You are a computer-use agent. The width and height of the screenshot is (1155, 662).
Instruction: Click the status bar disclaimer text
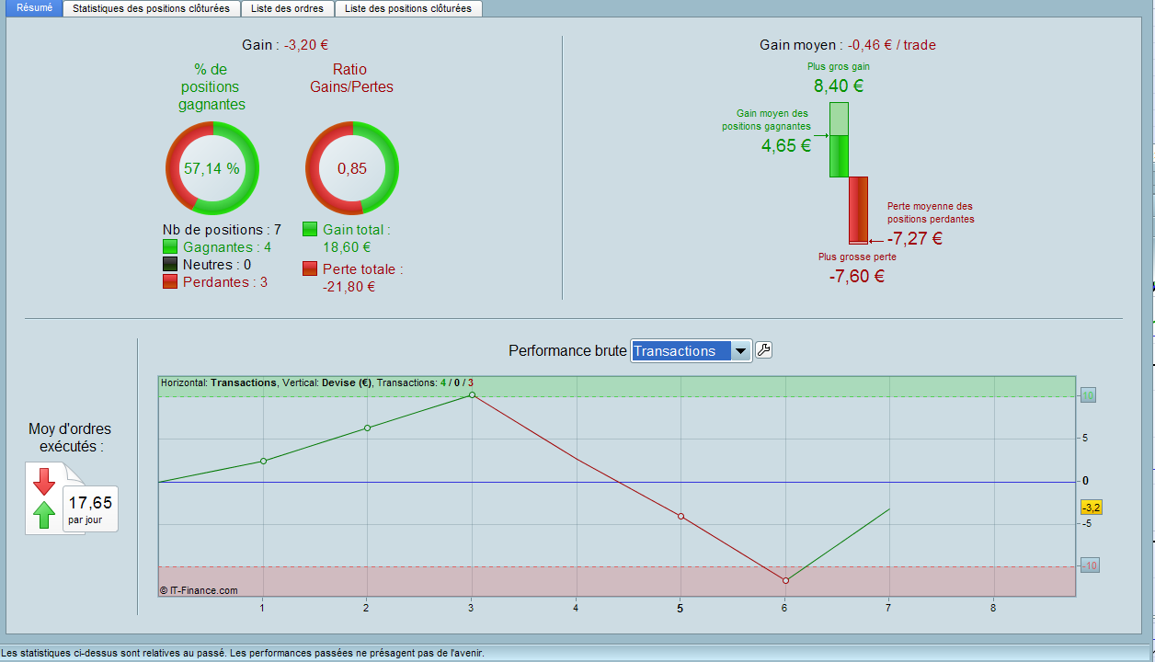243,654
